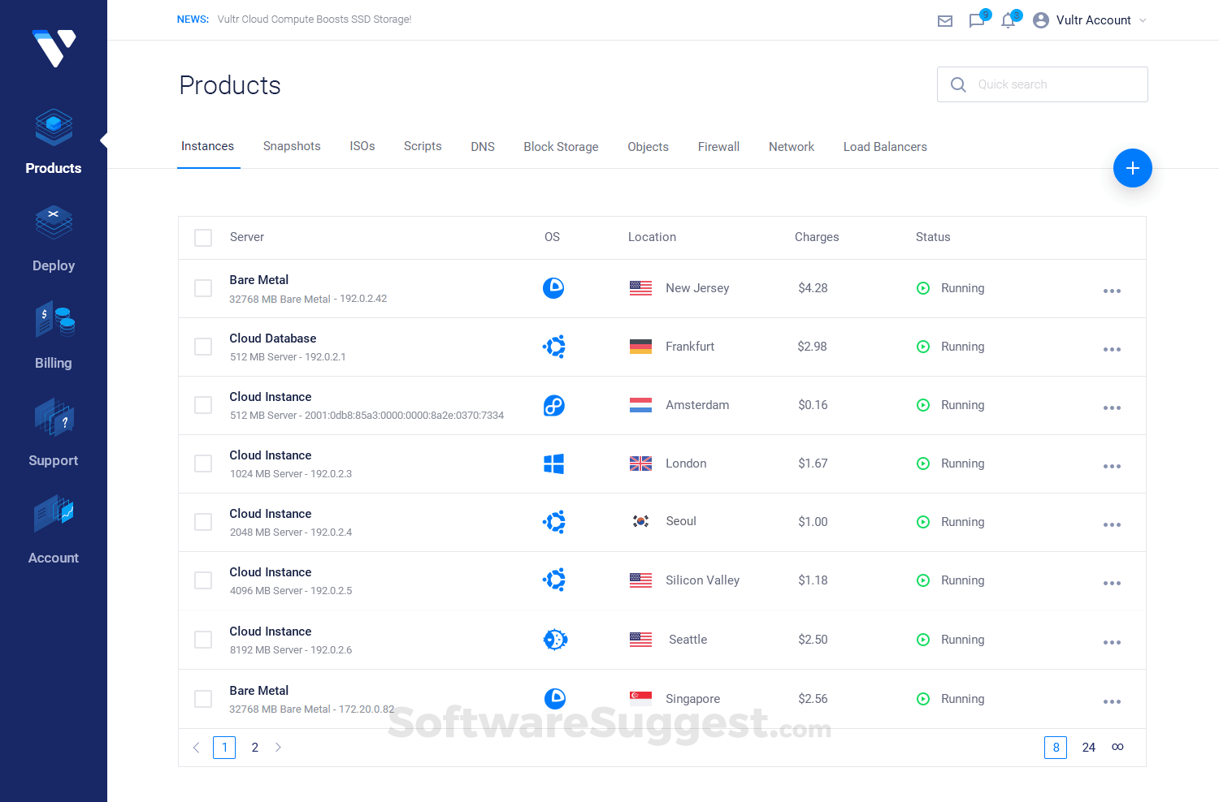Show 24 items per page
Image resolution: width=1219 pixels, height=802 pixels.
coord(1089,748)
